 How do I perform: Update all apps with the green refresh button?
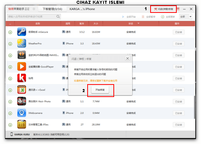tap(168, 17)
